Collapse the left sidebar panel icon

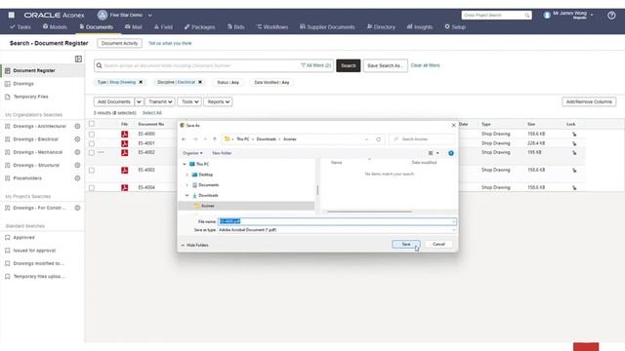point(78,58)
